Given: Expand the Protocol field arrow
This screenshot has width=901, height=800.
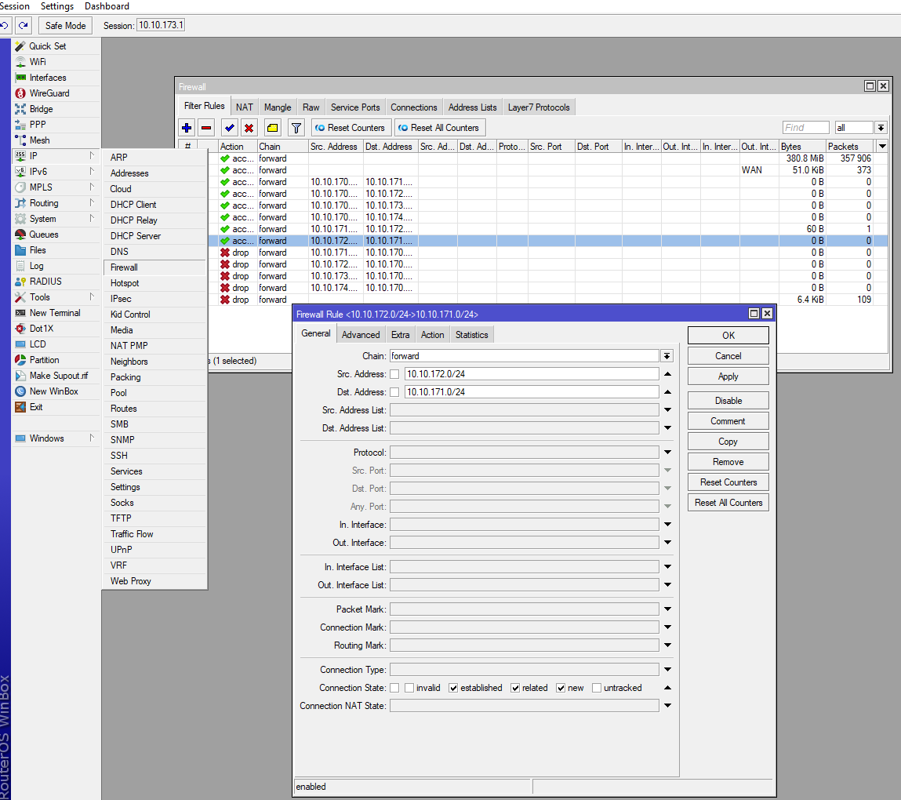Looking at the screenshot, I should (x=667, y=453).
